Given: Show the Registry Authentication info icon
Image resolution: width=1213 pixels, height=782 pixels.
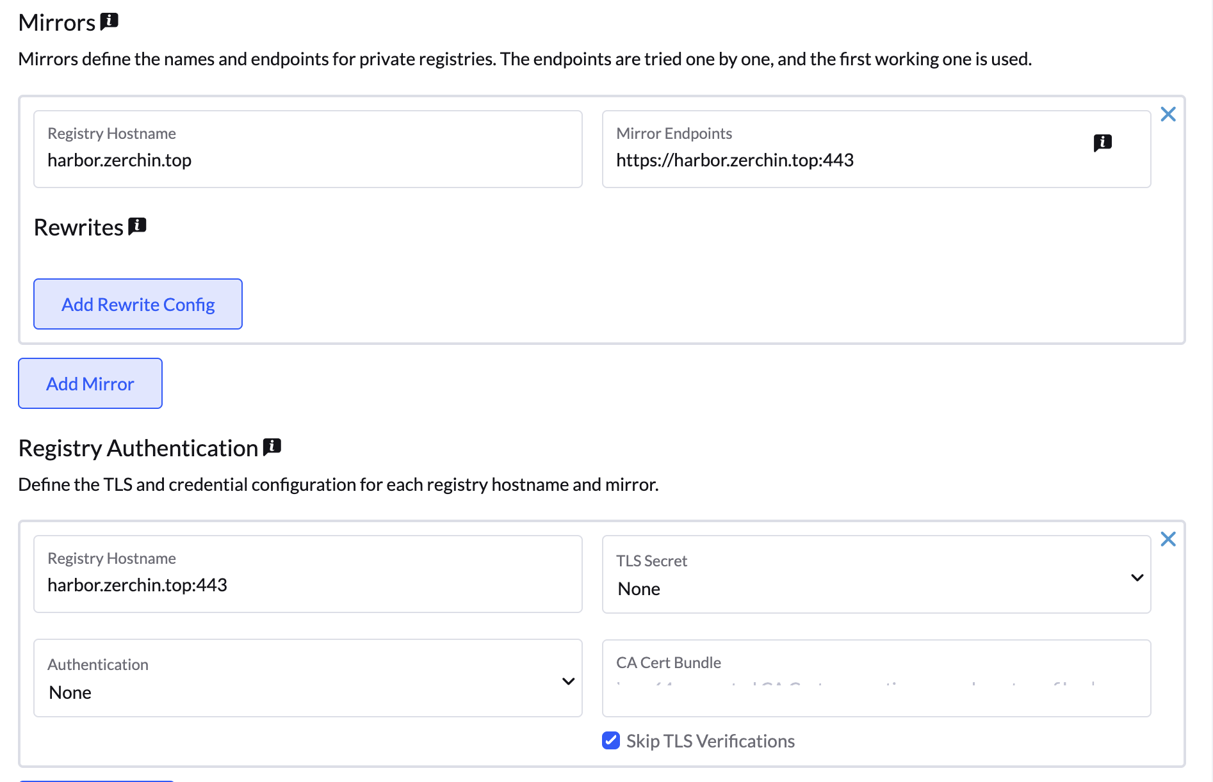Looking at the screenshot, I should [x=272, y=447].
